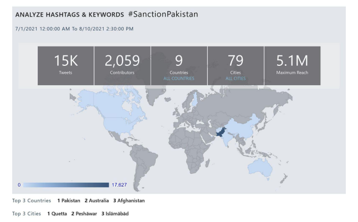Select the United States on the map
This screenshot has height=222, width=358.
[x=119, y=125]
